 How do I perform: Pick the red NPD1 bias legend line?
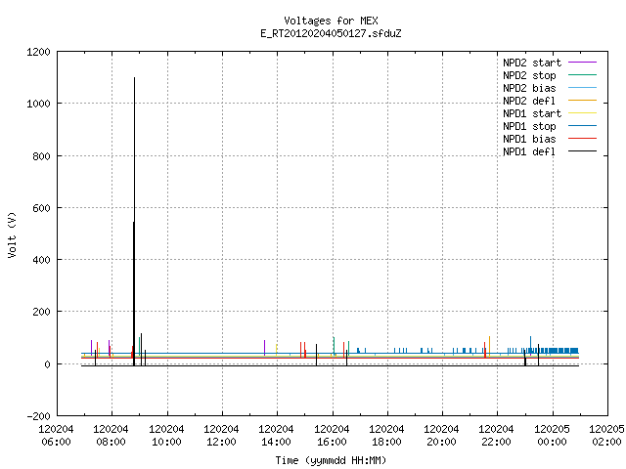pyautogui.click(x=583, y=139)
